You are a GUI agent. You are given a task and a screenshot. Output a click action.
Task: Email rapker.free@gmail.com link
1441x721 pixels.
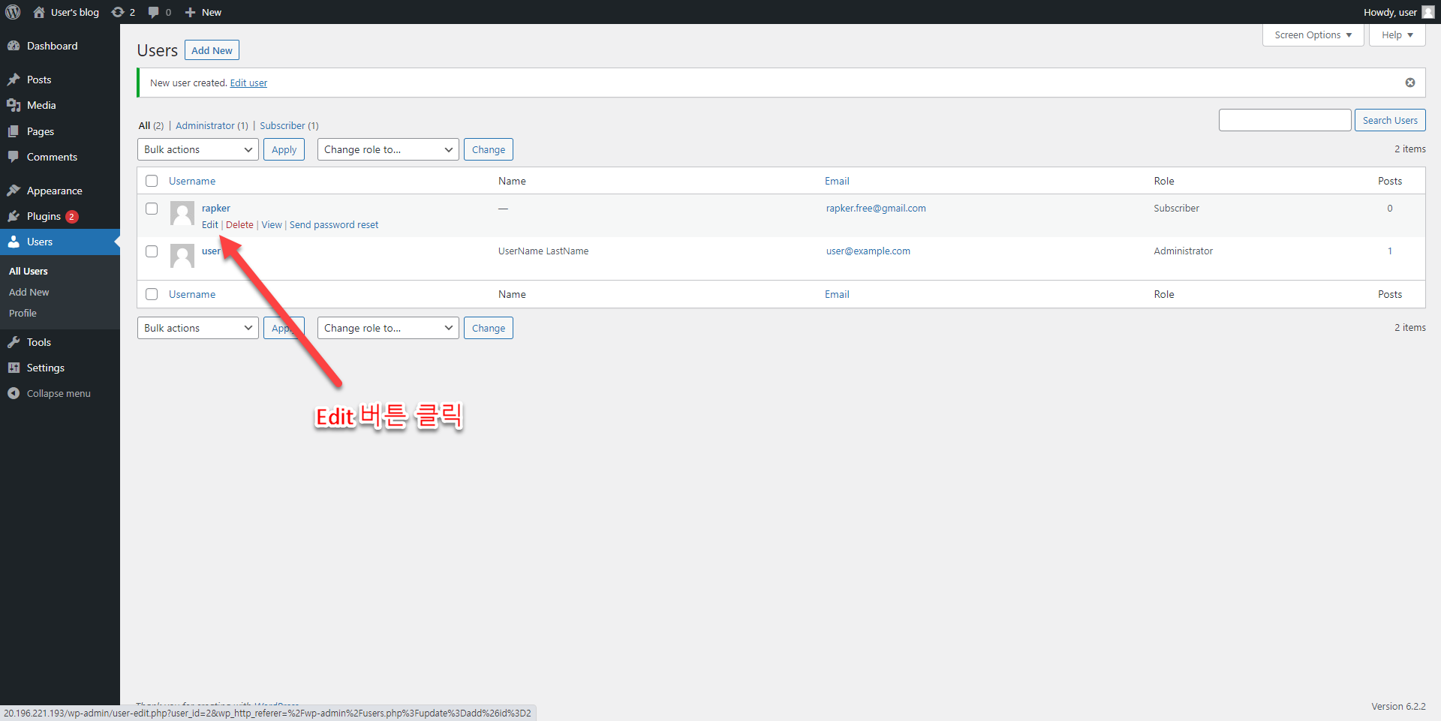[x=876, y=208]
